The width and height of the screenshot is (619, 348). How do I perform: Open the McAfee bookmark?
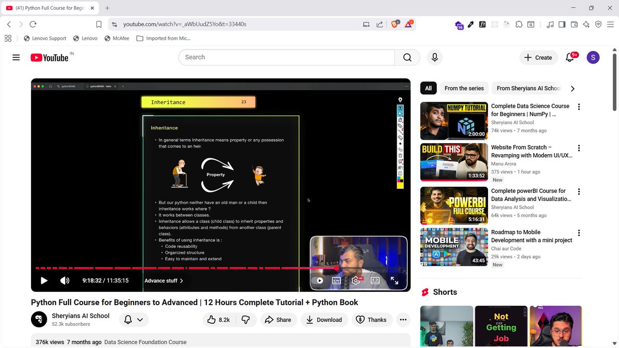point(117,38)
